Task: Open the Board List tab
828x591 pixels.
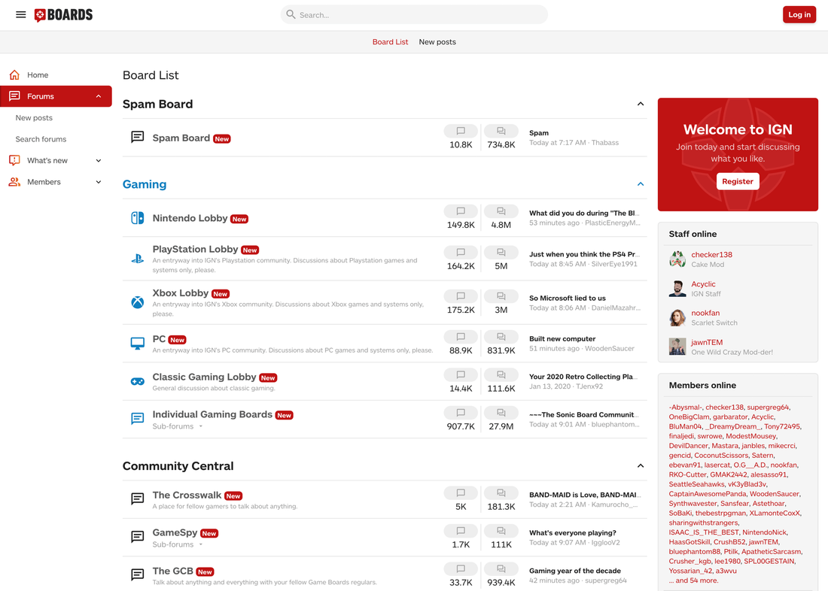Action: coord(390,41)
